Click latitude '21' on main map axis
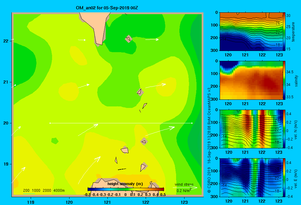This screenshot has width=301, height=205. (x=6, y=82)
